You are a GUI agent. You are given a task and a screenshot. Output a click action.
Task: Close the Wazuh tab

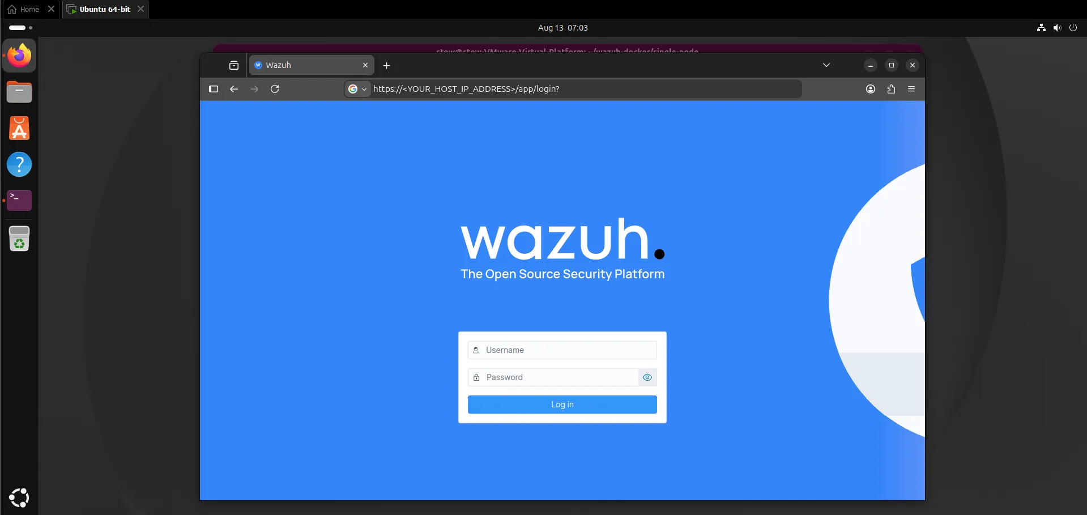[365, 65]
